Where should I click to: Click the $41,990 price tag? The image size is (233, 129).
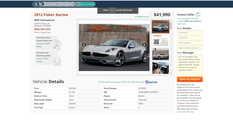[x=161, y=15]
